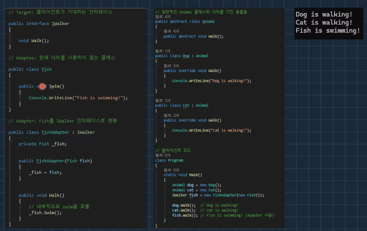Select "public abstract class Animal" line

pyautogui.click(x=185, y=21)
